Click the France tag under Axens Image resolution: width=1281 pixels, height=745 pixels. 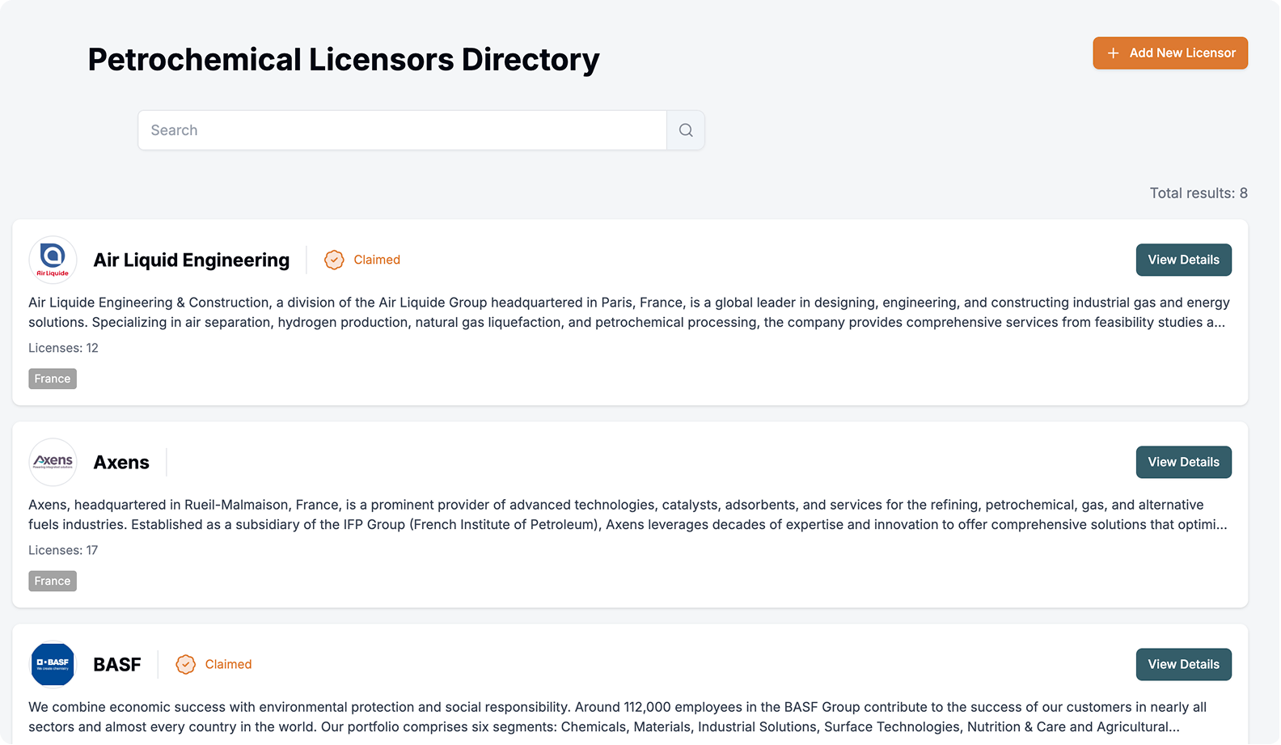[x=53, y=581]
